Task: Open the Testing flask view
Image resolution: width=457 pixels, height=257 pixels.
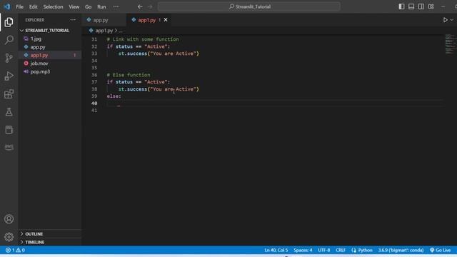Action: (x=9, y=112)
